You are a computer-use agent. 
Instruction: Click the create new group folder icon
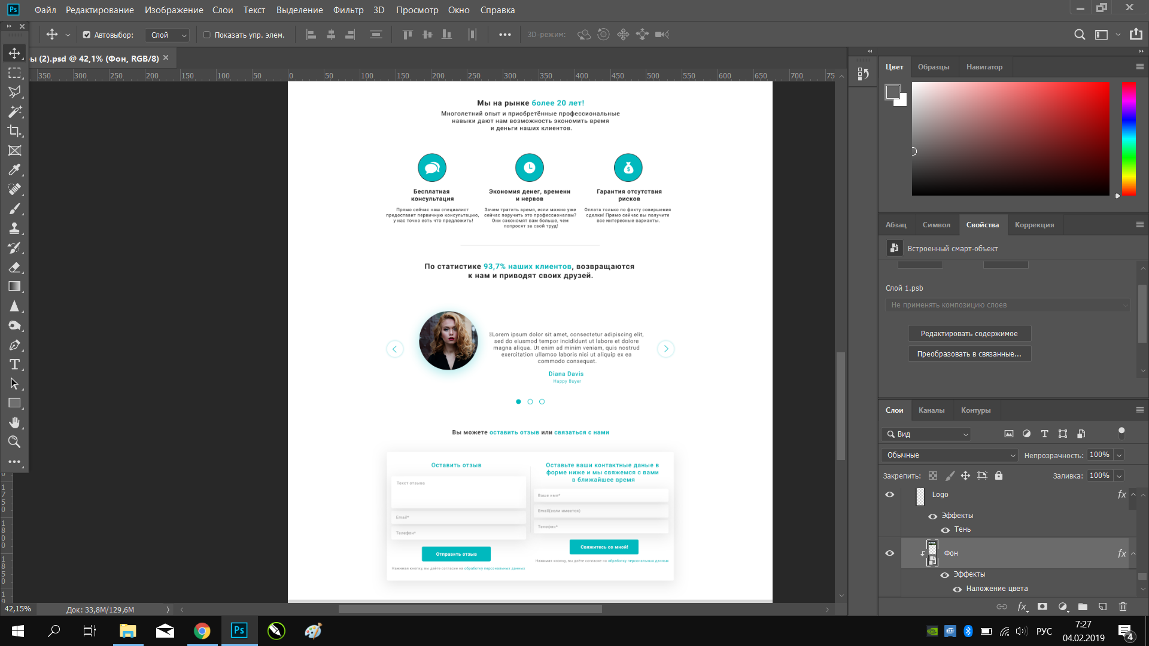click(x=1083, y=607)
